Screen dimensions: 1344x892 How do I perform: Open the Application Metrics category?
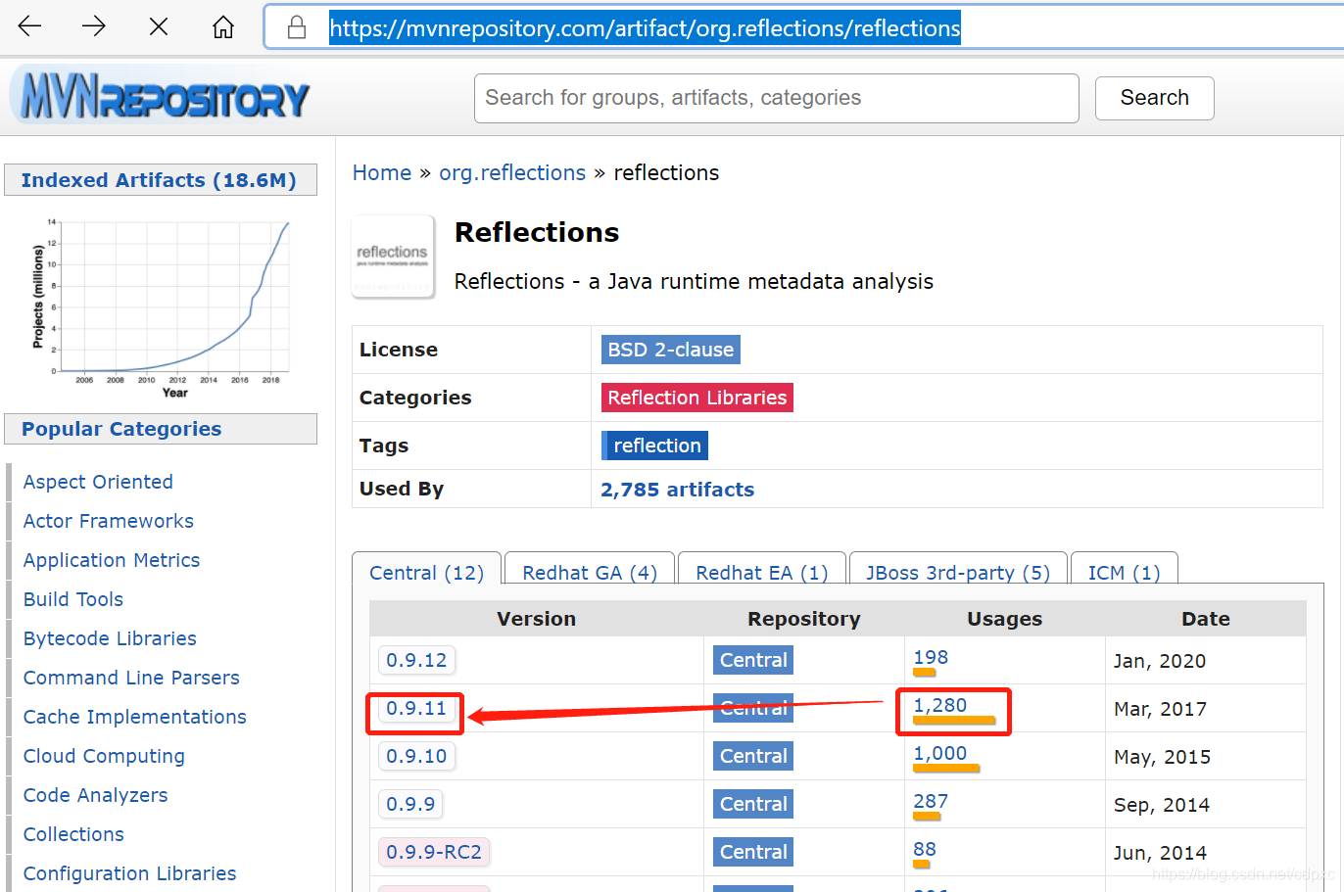(x=112, y=560)
